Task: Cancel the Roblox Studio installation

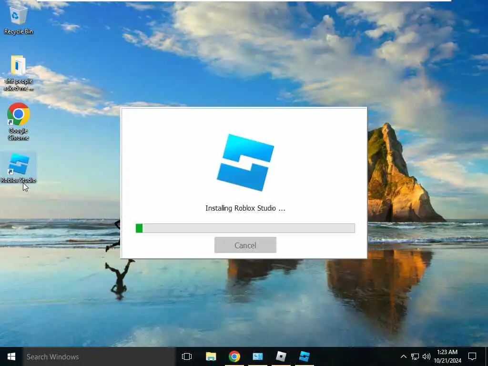Action: pos(245,245)
